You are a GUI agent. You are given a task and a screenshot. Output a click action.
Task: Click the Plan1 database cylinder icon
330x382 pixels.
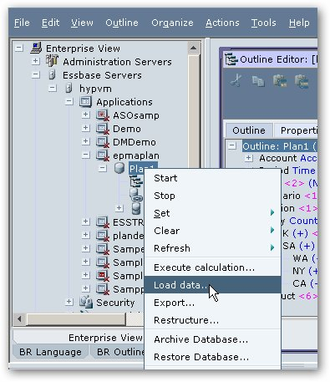pyautogui.click(x=119, y=168)
